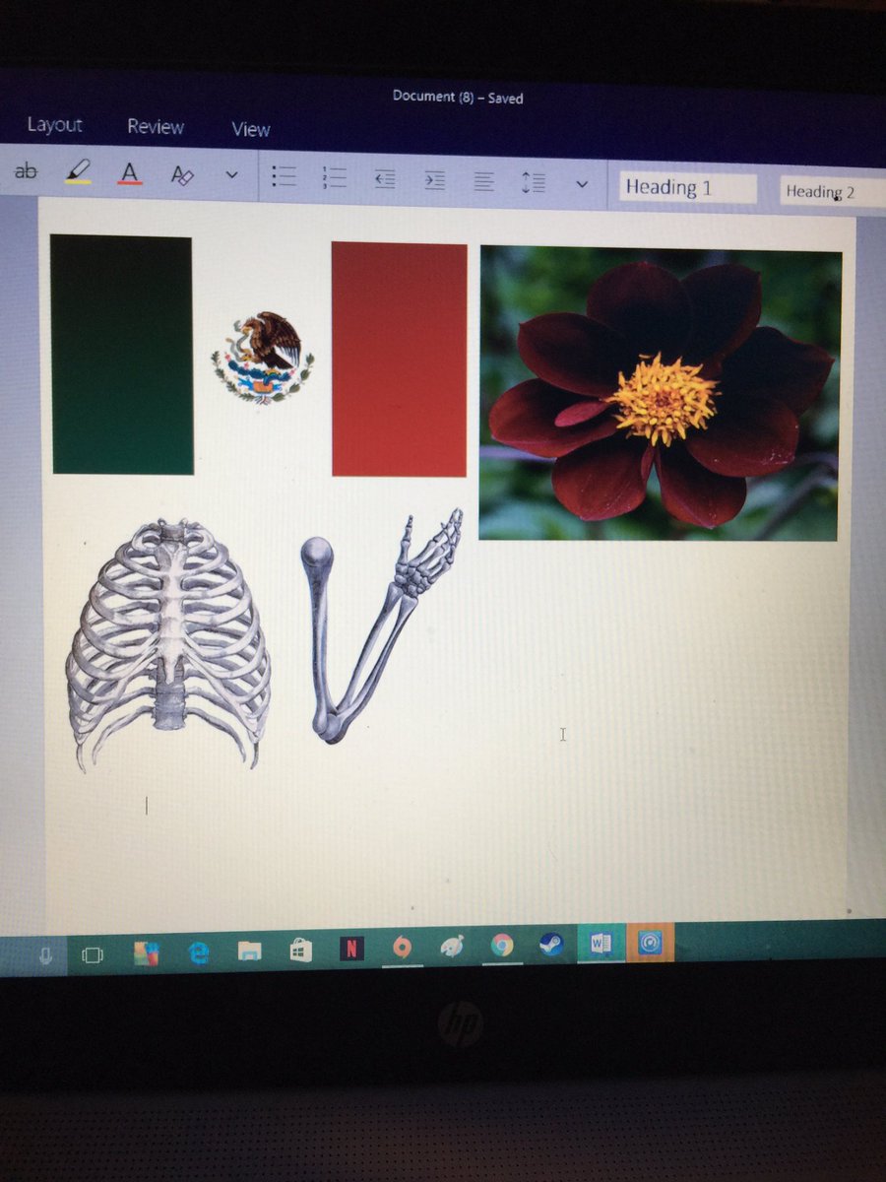This screenshot has width=886, height=1182.
Task: Start a bulleted list
Action: coord(285,176)
